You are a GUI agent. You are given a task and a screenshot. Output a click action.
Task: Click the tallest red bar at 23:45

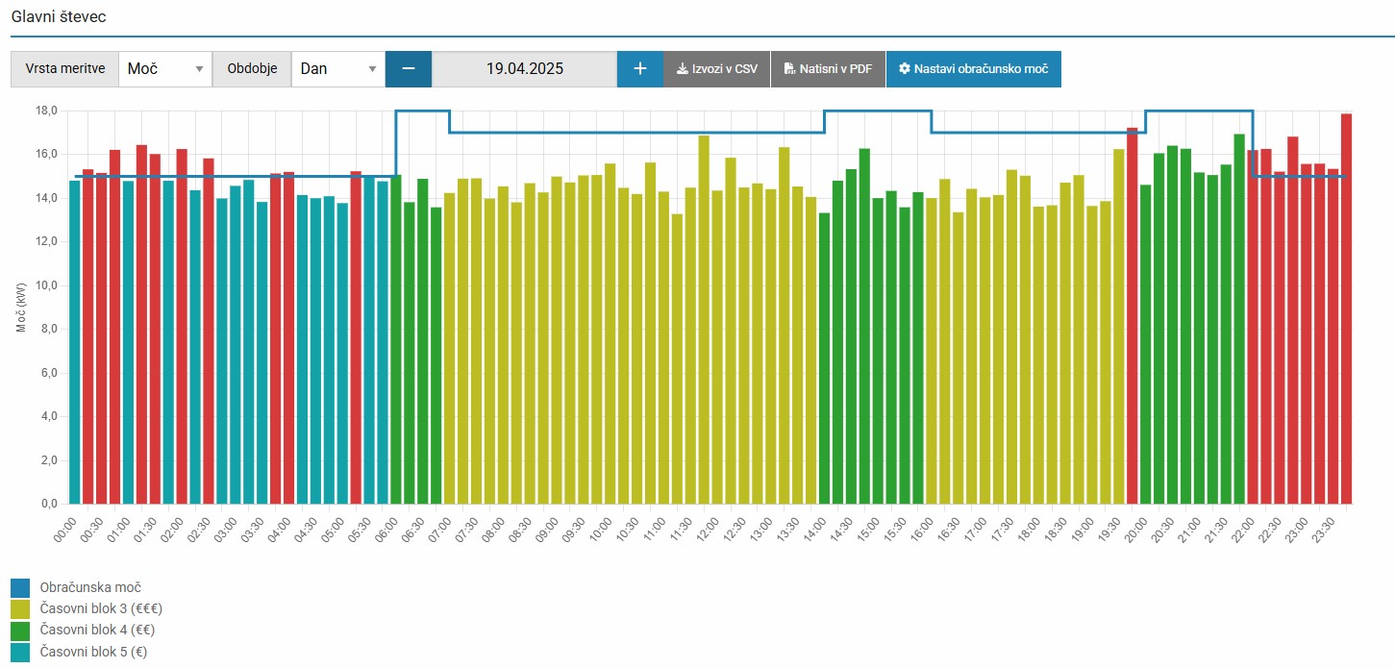pos(1346,308)
